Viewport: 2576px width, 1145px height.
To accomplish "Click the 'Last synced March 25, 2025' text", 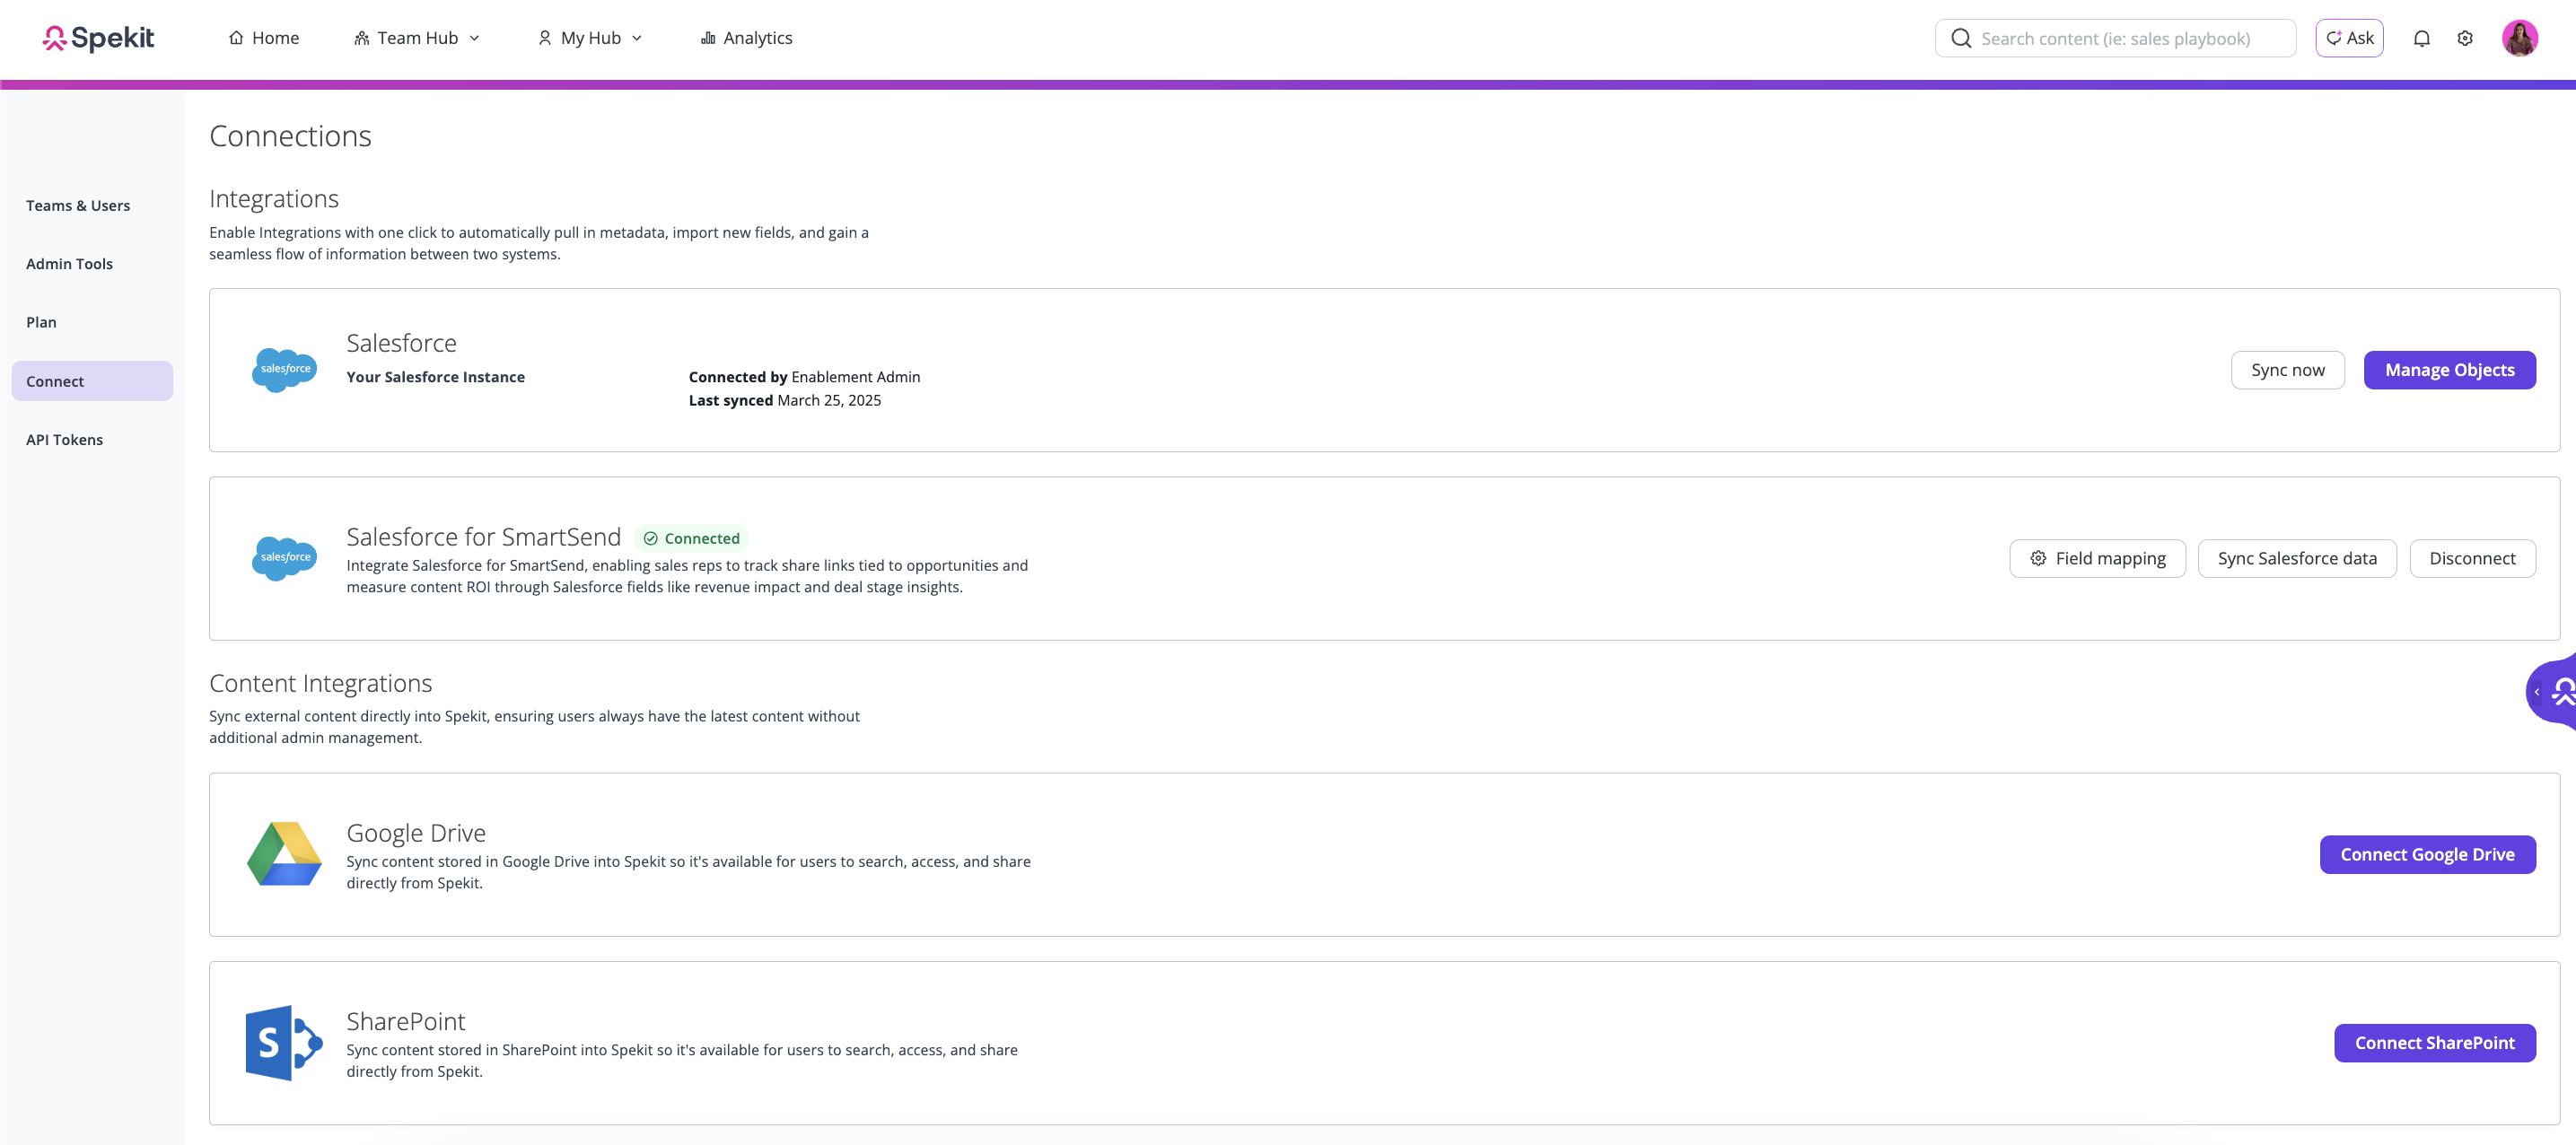I will click(785, 400).
